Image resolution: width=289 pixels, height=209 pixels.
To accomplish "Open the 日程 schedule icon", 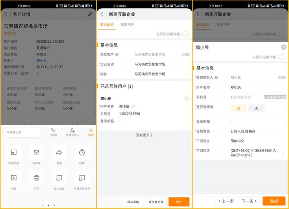I will click(13, 178).
